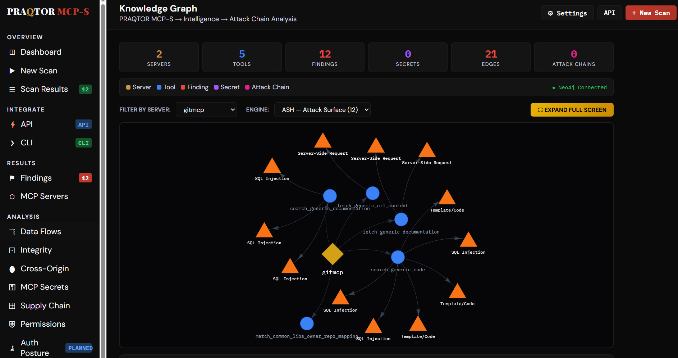Select the Findings flag icon
678x358 pixels.
click(x=12, y=178)
